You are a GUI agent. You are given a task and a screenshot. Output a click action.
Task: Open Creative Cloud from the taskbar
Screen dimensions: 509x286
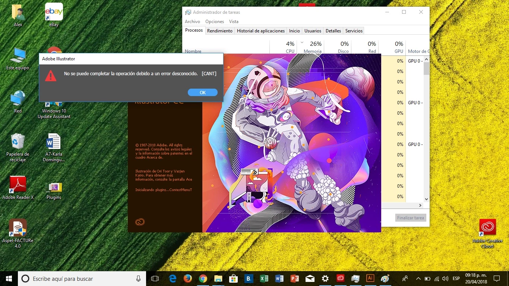[x=340, y=279]
